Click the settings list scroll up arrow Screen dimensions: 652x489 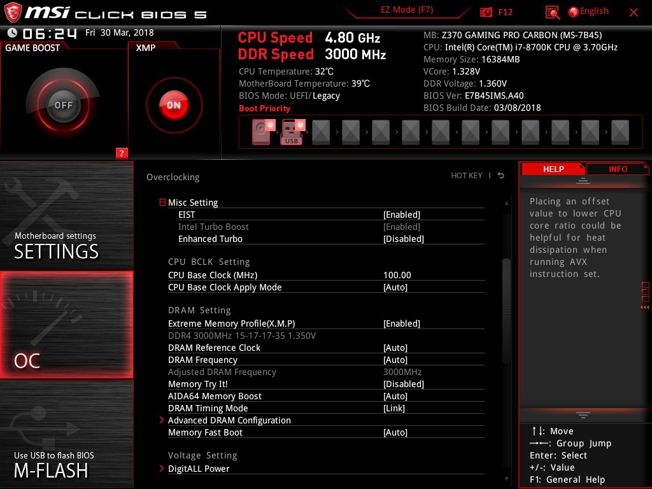click(x=506, y=203)
